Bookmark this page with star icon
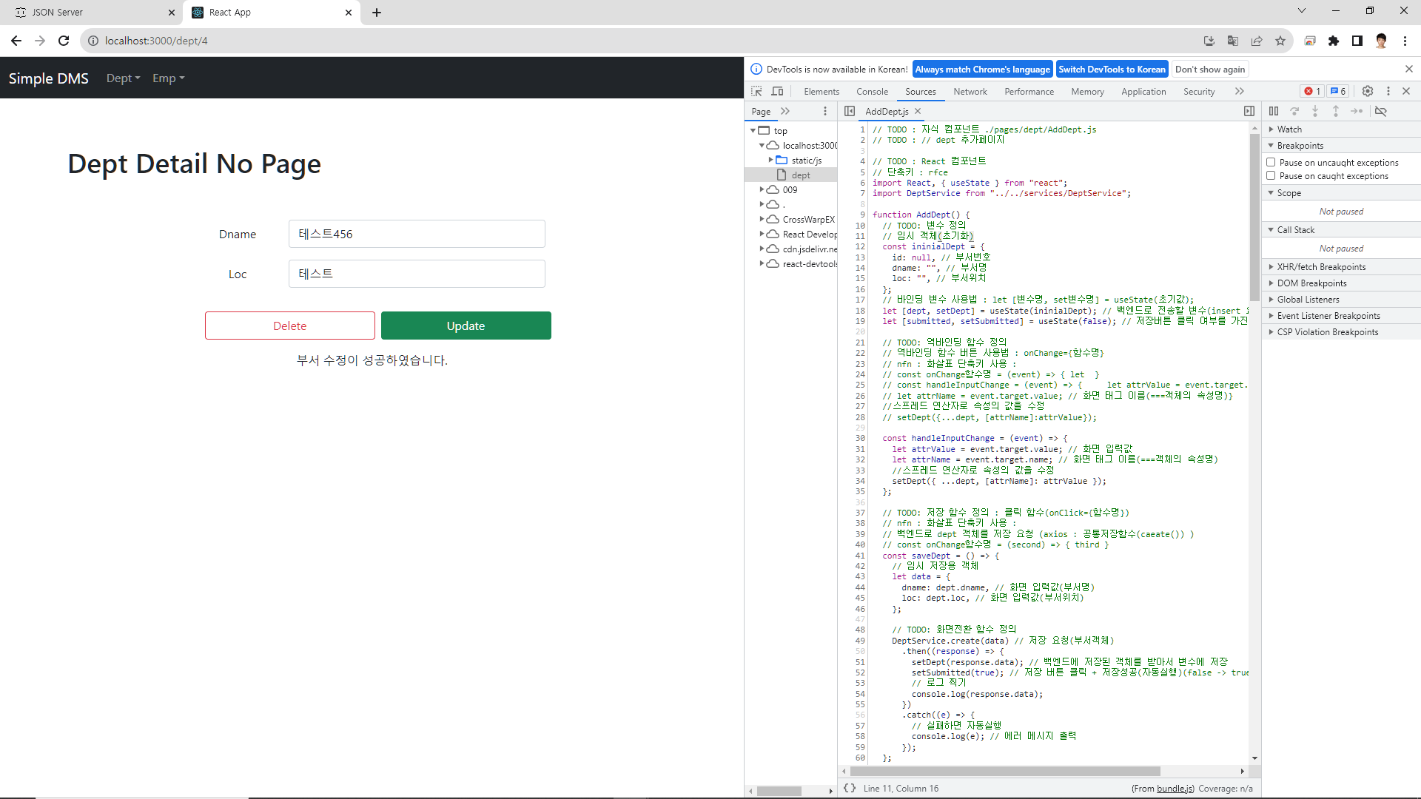 click(1280, 41)
